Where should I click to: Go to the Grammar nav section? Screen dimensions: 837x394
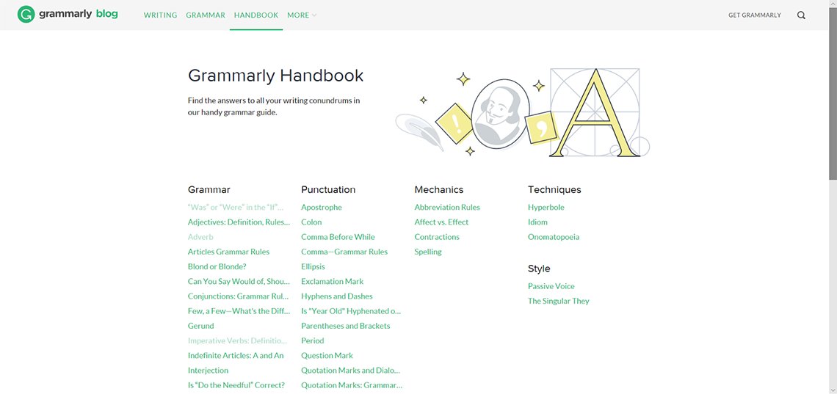[x=206, y=15]
